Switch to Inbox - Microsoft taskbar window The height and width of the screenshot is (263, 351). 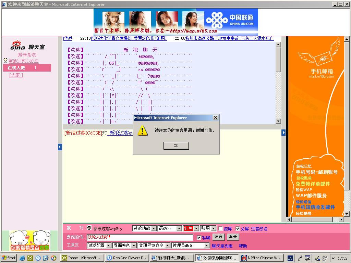(82, 258)
